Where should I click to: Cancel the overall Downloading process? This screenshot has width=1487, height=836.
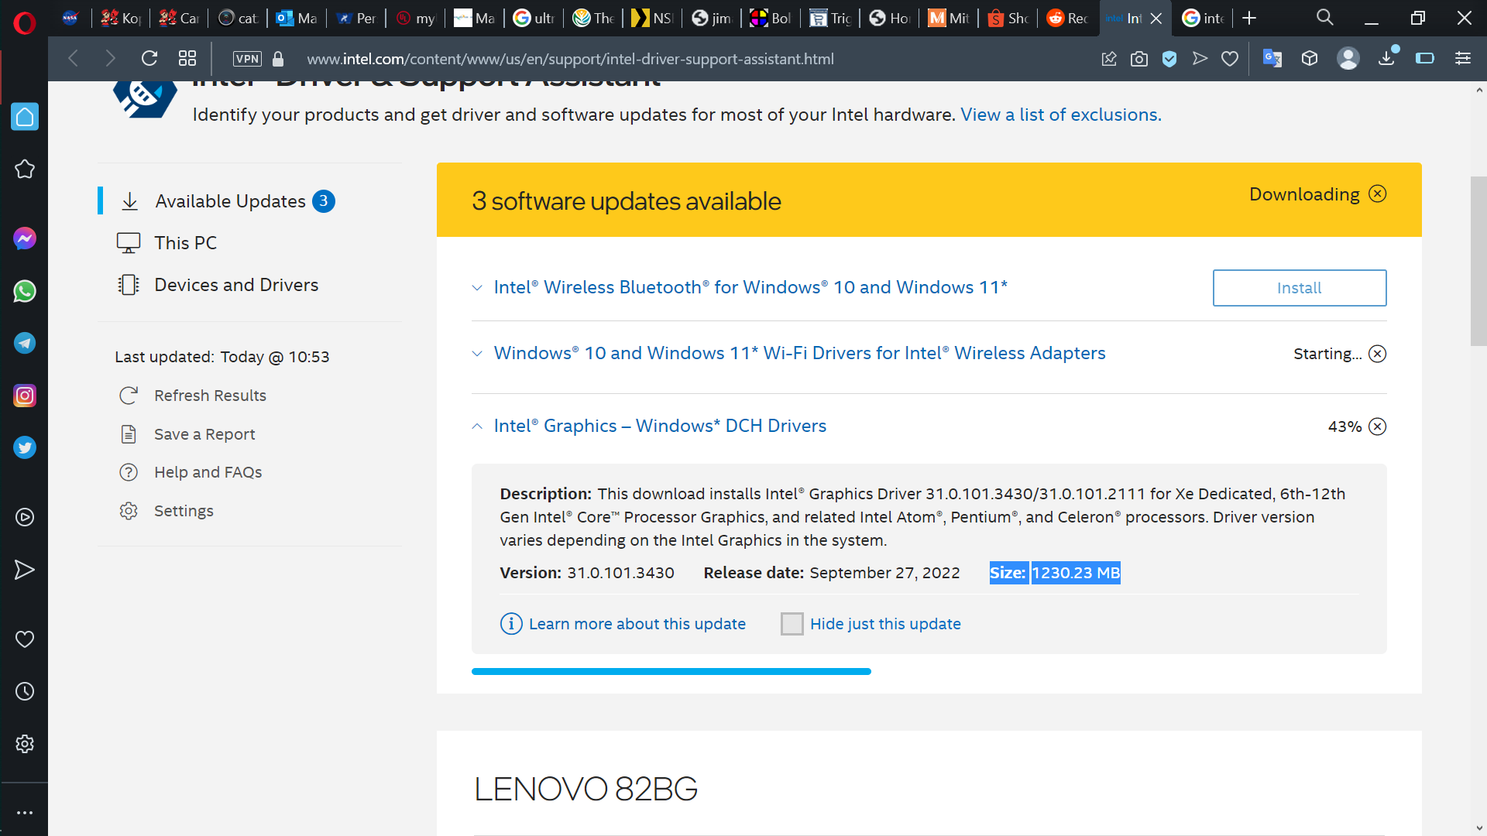pyautogui.click(x=1378, y=194)
